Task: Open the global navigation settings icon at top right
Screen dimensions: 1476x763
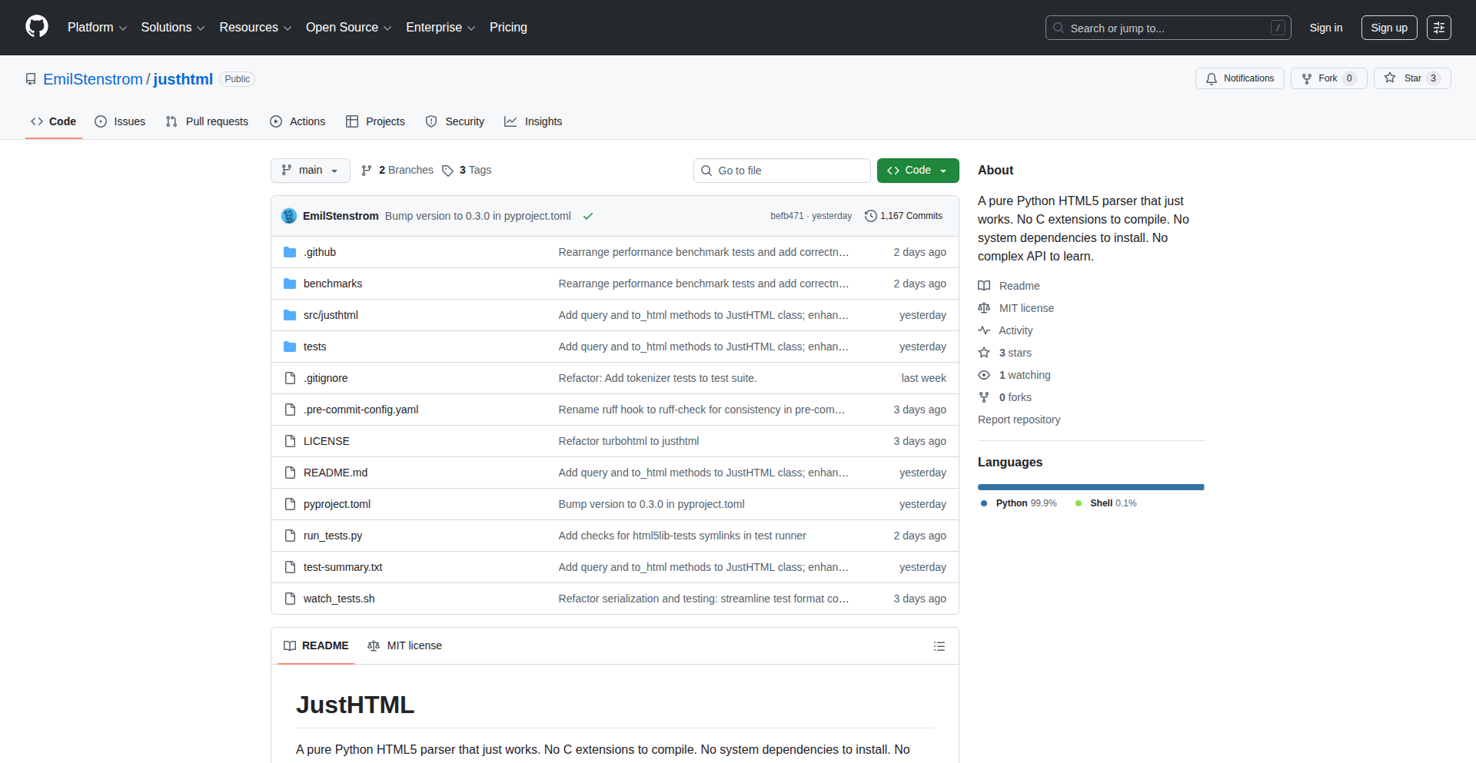Action: pyautogui.click(x=1438, y=28)
